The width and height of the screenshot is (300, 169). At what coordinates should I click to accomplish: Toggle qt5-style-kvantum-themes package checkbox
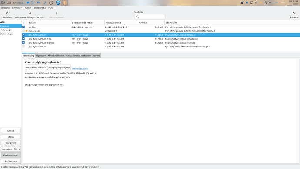point(23,43)
